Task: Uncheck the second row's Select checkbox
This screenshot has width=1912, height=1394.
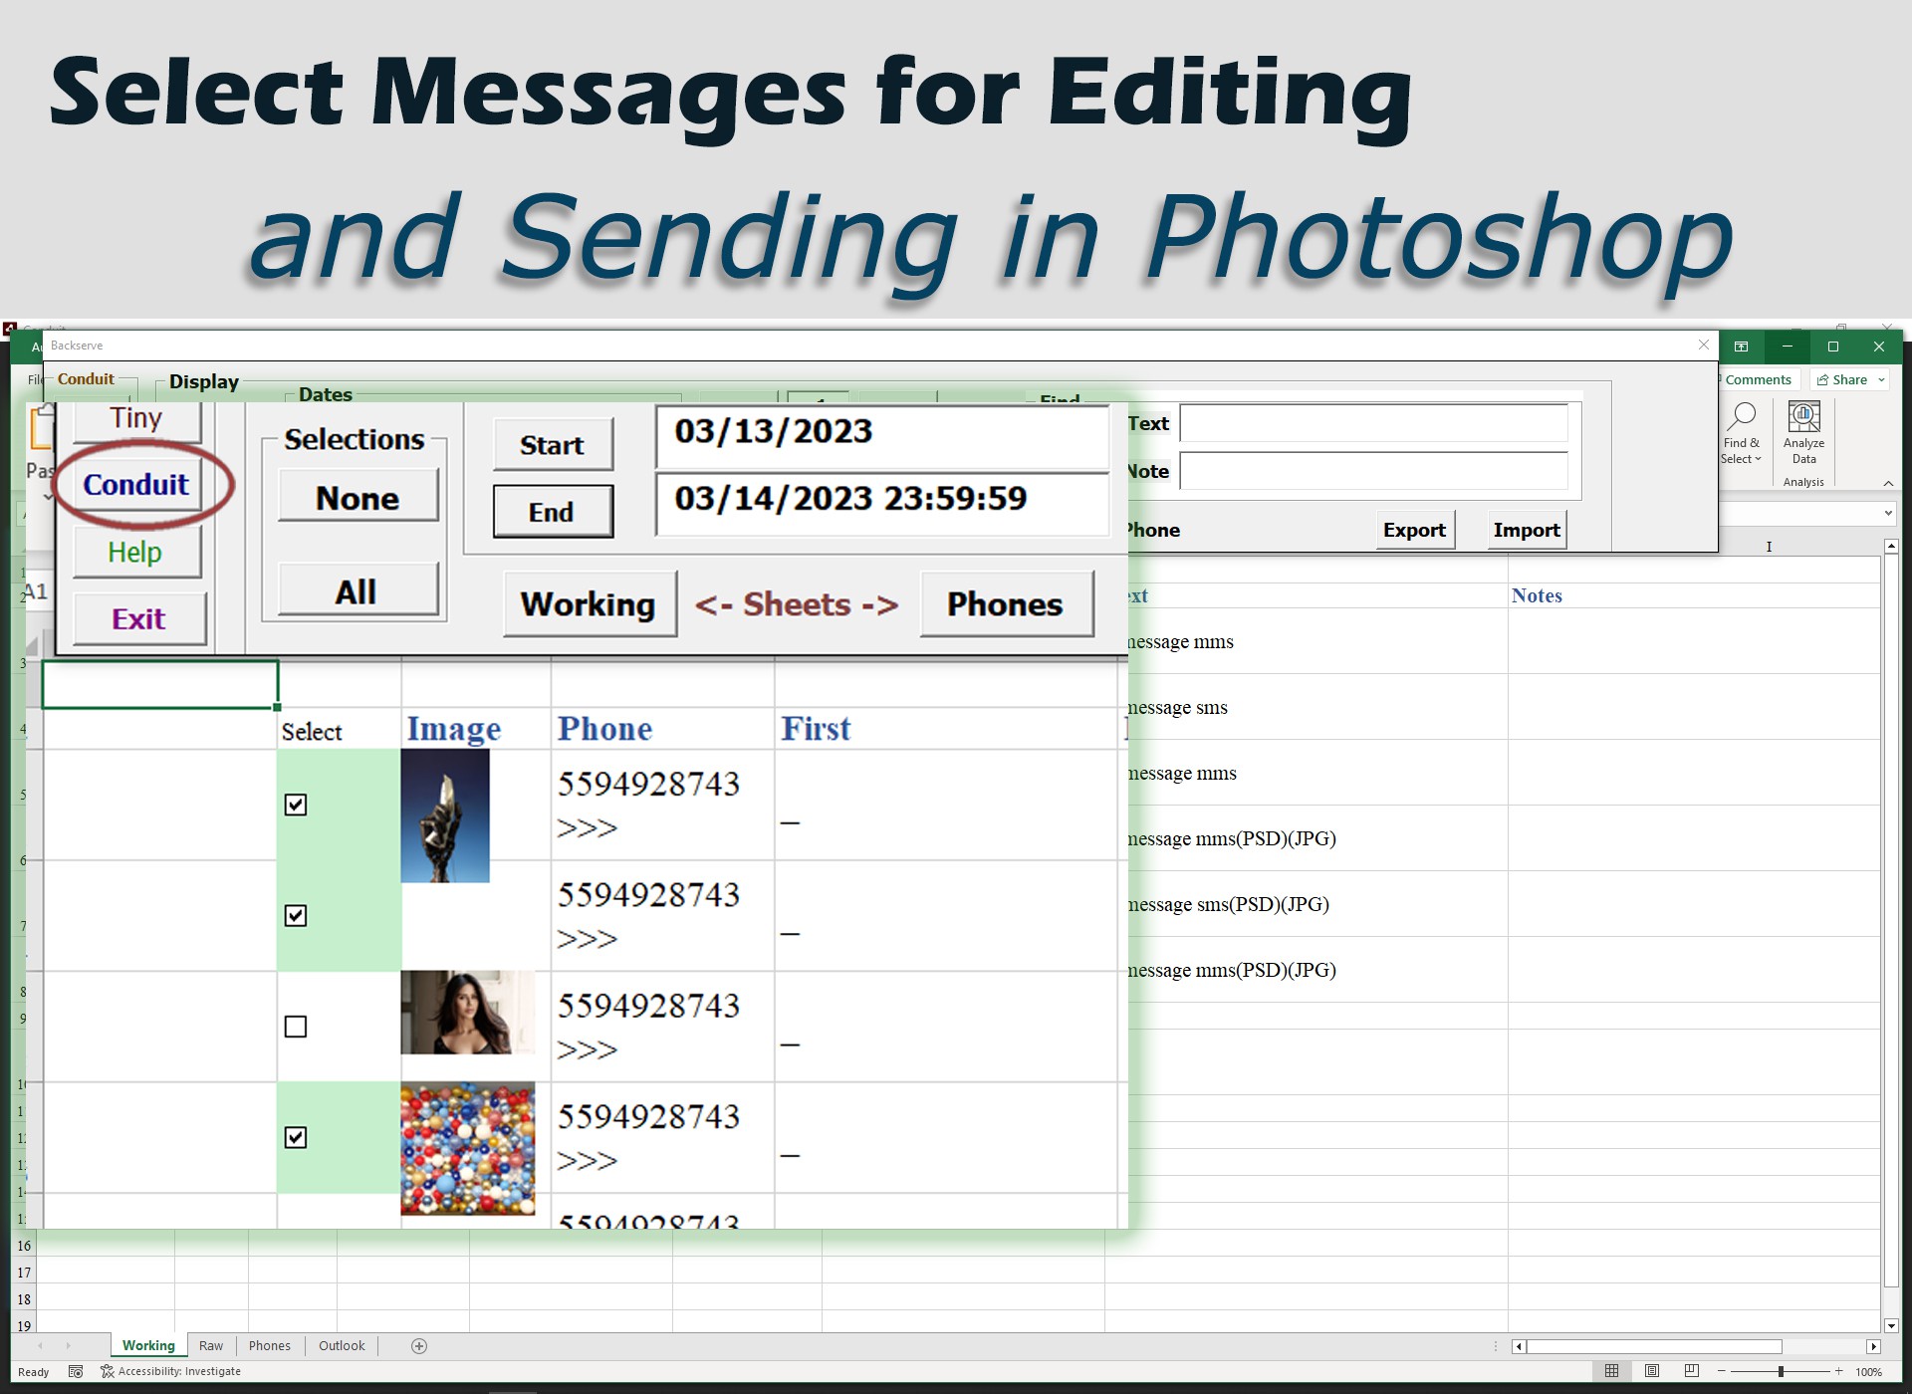Action: click(296, 915)
